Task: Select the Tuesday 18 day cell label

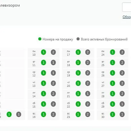Action: 68,63
